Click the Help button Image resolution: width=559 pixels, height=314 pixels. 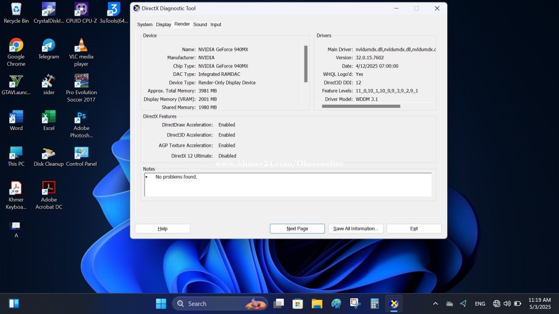(162, 229)
